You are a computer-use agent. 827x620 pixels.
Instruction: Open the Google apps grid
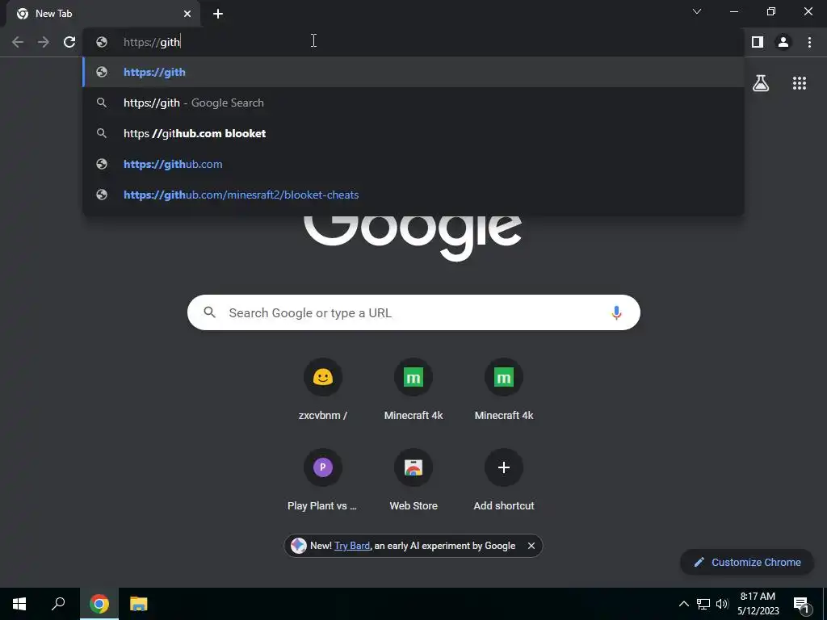click(799, 83)
